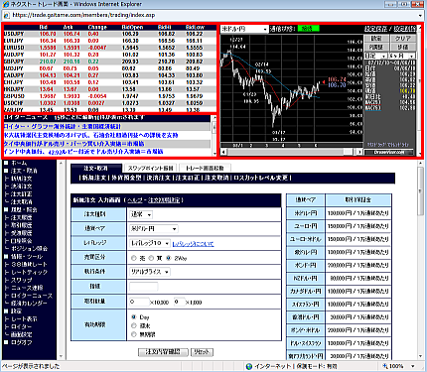Click the chart's horizontal scrollbar thumb
Screen dimensions: 427x372
348,152
